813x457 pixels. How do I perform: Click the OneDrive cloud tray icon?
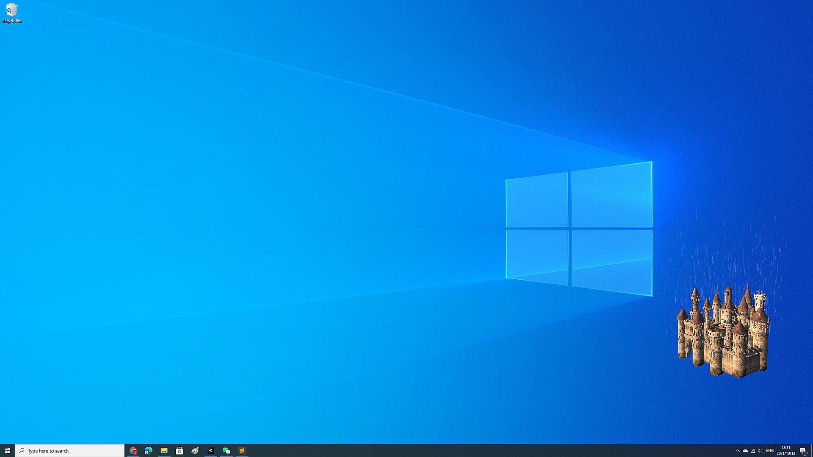point(745,451)
